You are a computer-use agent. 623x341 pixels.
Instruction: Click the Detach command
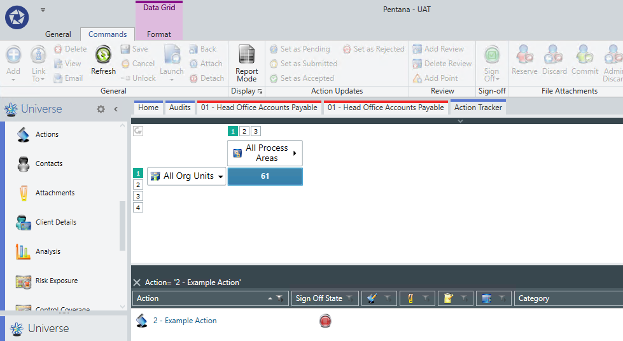207,78
